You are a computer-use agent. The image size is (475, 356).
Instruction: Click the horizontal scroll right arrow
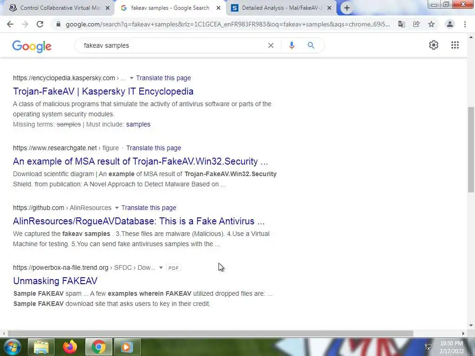[463, 333]
